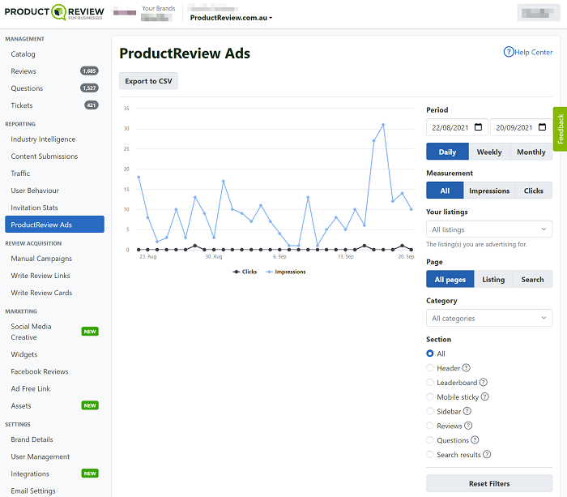Open the All categories dropdown
Image resolution: width=567 pixels, height=497 pixels.
pos(489,318)
